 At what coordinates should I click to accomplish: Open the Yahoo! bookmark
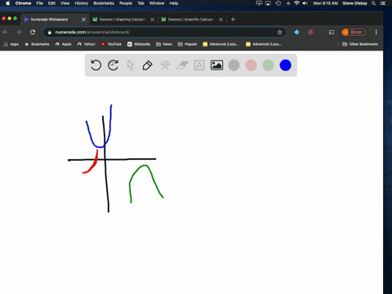[x=86, y=44]
